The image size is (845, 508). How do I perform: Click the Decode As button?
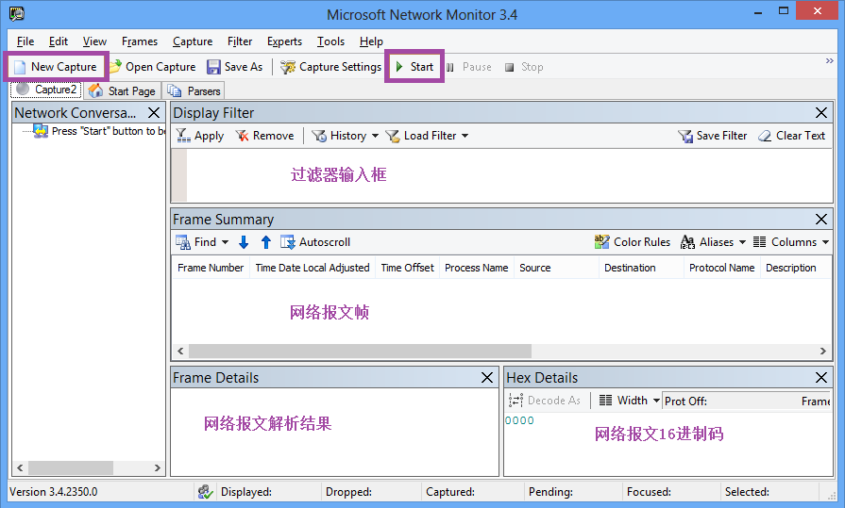pyautogui.click(x=544, y=401)
